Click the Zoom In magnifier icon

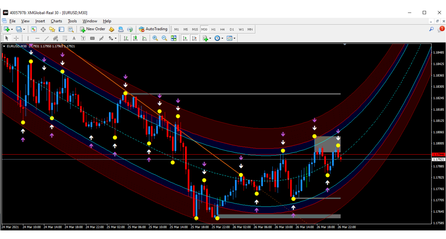pyautogui.click(x=155, y=38)
